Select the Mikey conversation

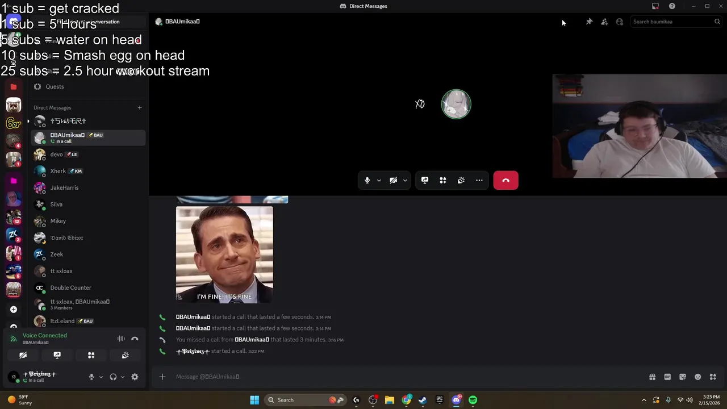tap(88, 221)
